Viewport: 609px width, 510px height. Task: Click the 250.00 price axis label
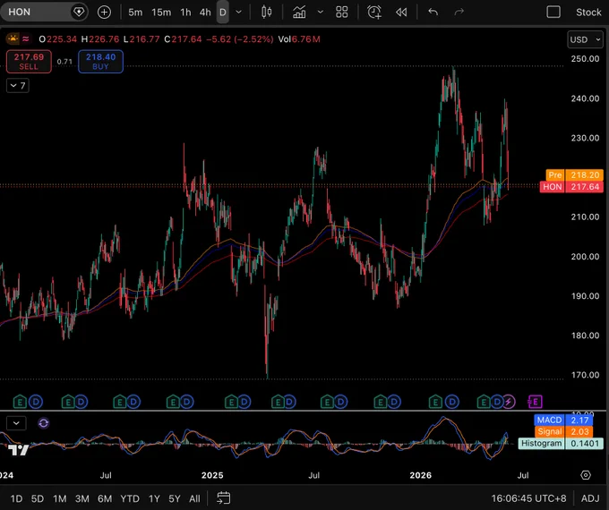tap(585, 59)
